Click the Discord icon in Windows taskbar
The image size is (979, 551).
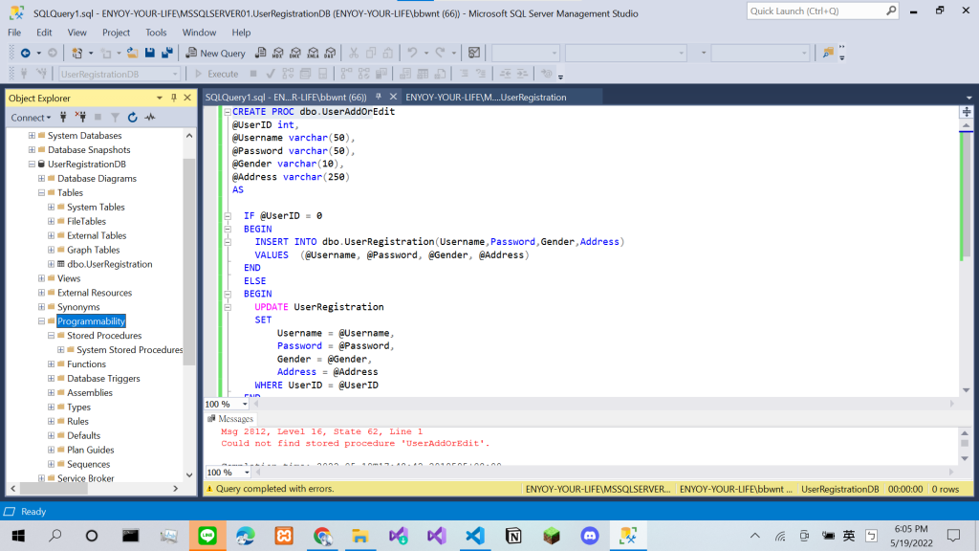pyautogui.click(x=589, y=536)
